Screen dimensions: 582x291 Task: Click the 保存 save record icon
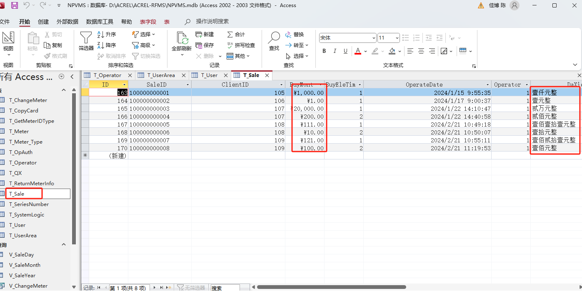click(x=204, y=45)
